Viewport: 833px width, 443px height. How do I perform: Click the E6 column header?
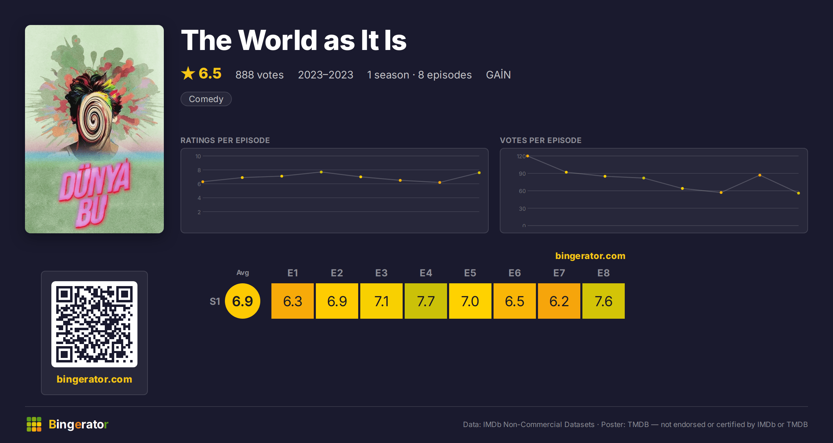pyautogui.click(x=515, y=273)
